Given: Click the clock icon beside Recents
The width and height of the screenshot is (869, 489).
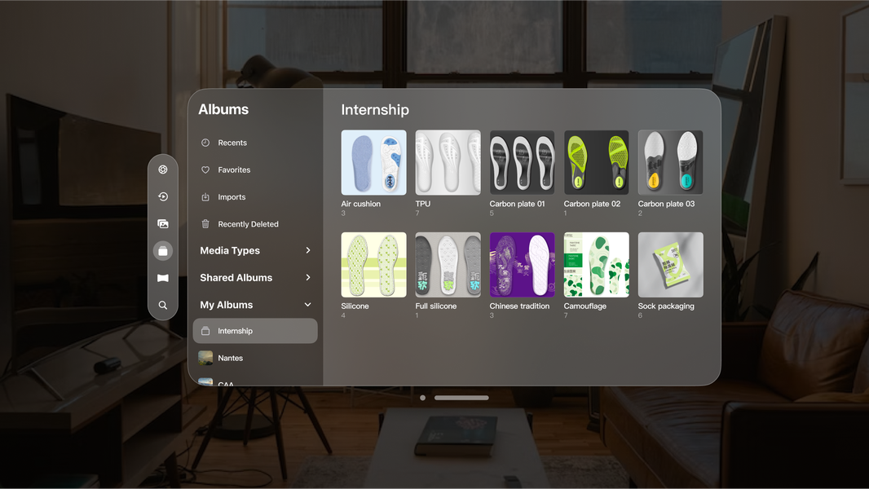Looking at the screenshot, I should tap(205, 143).
